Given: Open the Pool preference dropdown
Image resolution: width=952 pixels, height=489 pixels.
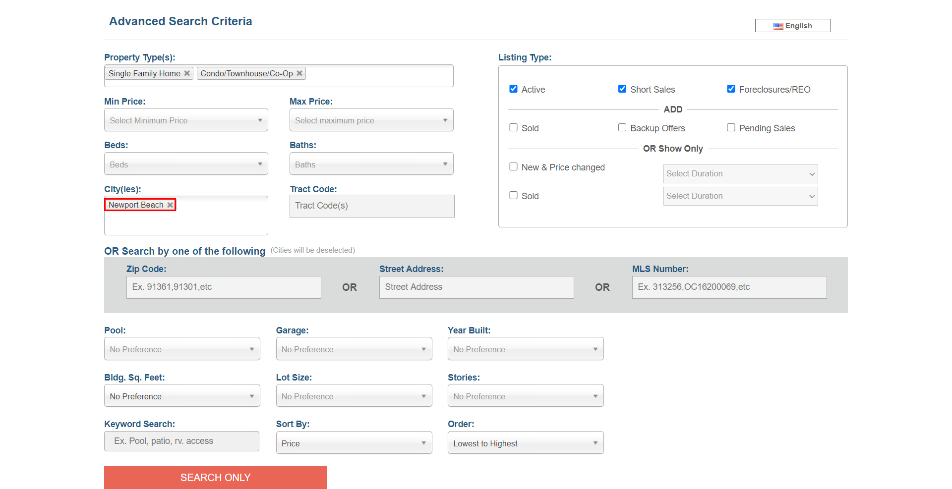Looking at the screenshot, I should coord(182,349).
